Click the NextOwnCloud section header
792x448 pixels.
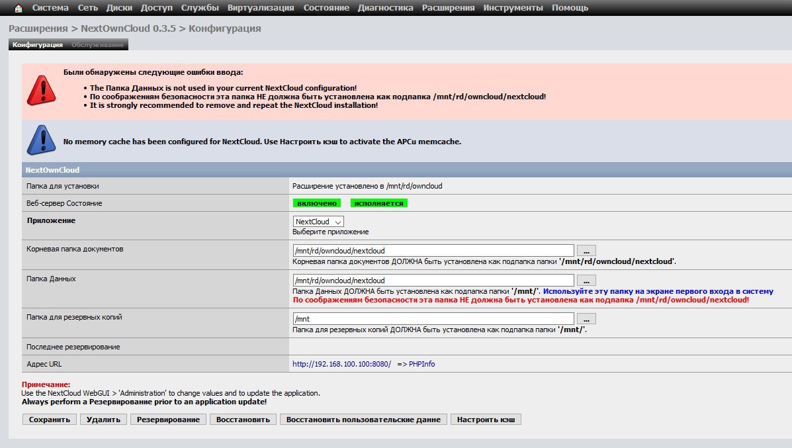[407, 169]
